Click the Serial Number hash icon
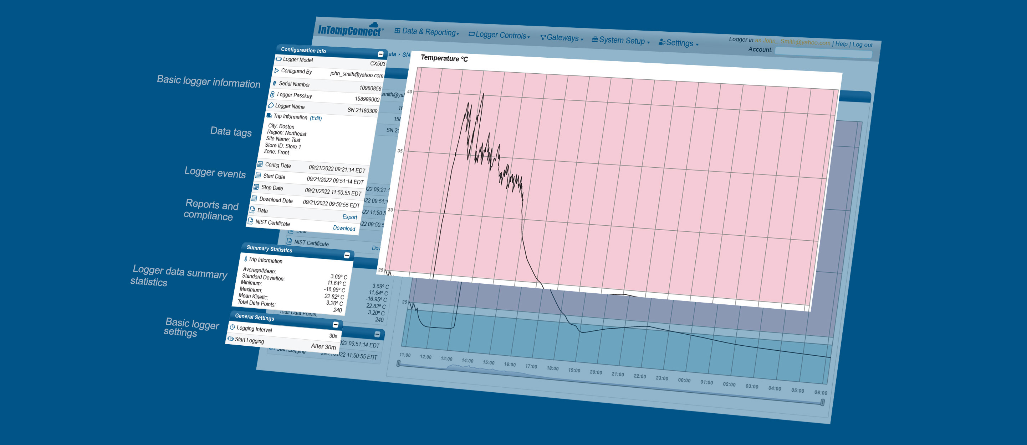The image size is (1027, 445). tap(274, 83)
